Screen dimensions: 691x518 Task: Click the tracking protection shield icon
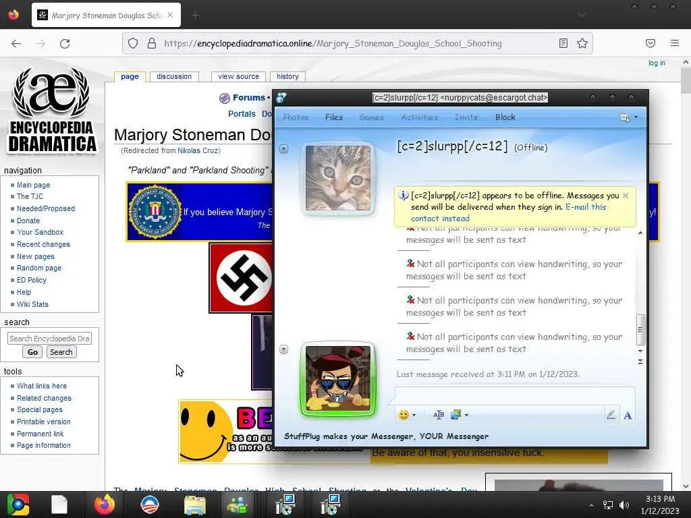[133, 43]
